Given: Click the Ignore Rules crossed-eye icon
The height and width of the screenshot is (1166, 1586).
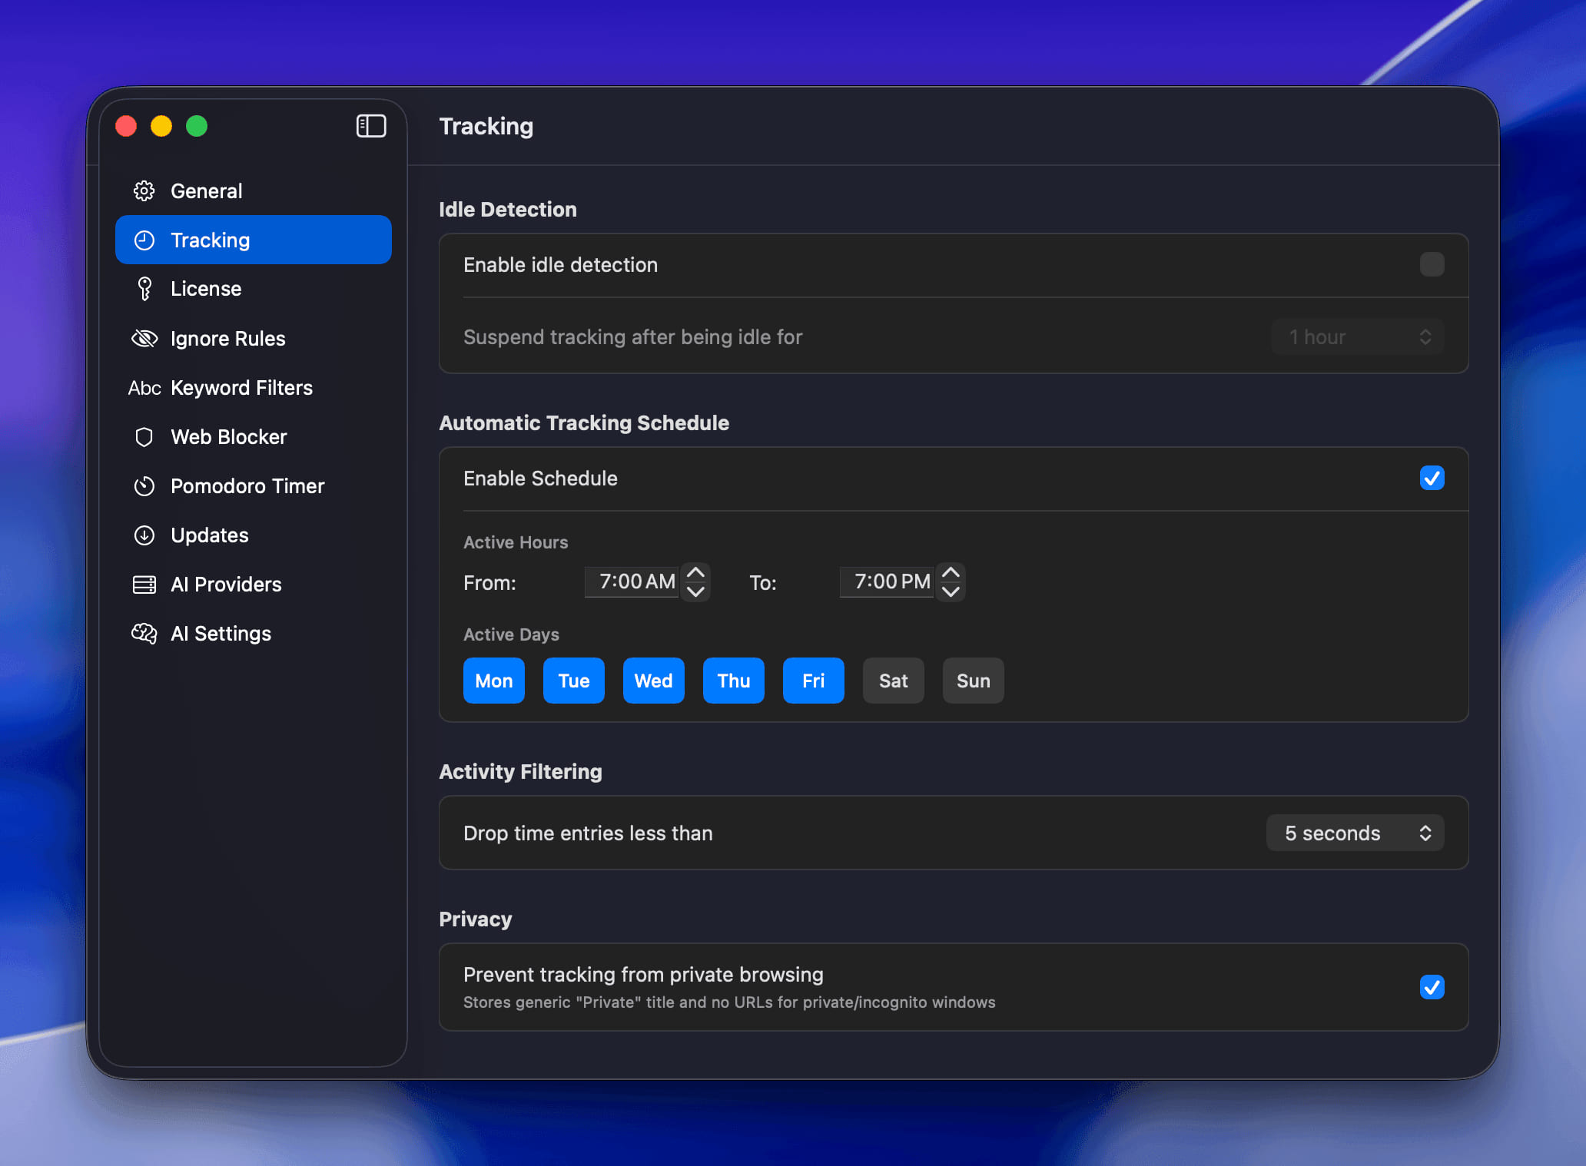Looking at the screenshot, I should (144, 339).
